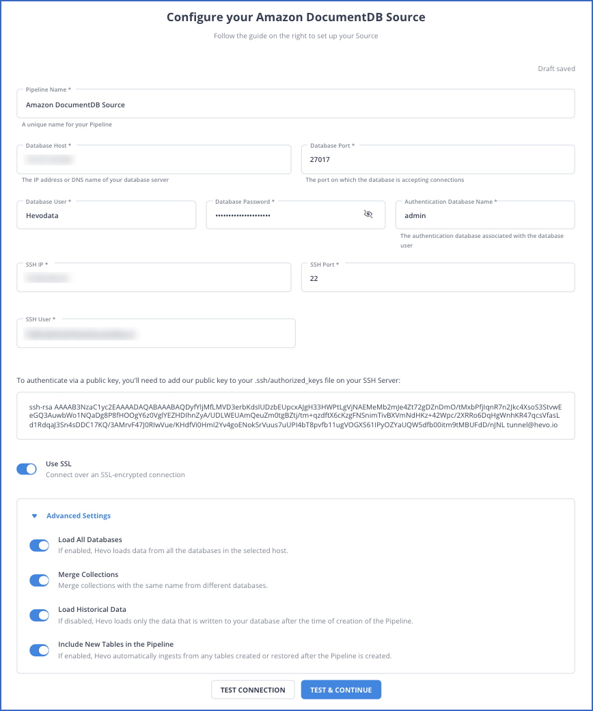Disable the Use SSL toggle
This screenshot has width=593, height=711.
27,469
